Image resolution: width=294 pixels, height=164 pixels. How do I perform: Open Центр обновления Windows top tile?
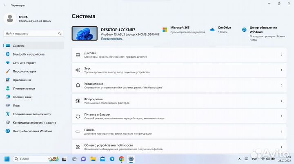pos(264,33)
